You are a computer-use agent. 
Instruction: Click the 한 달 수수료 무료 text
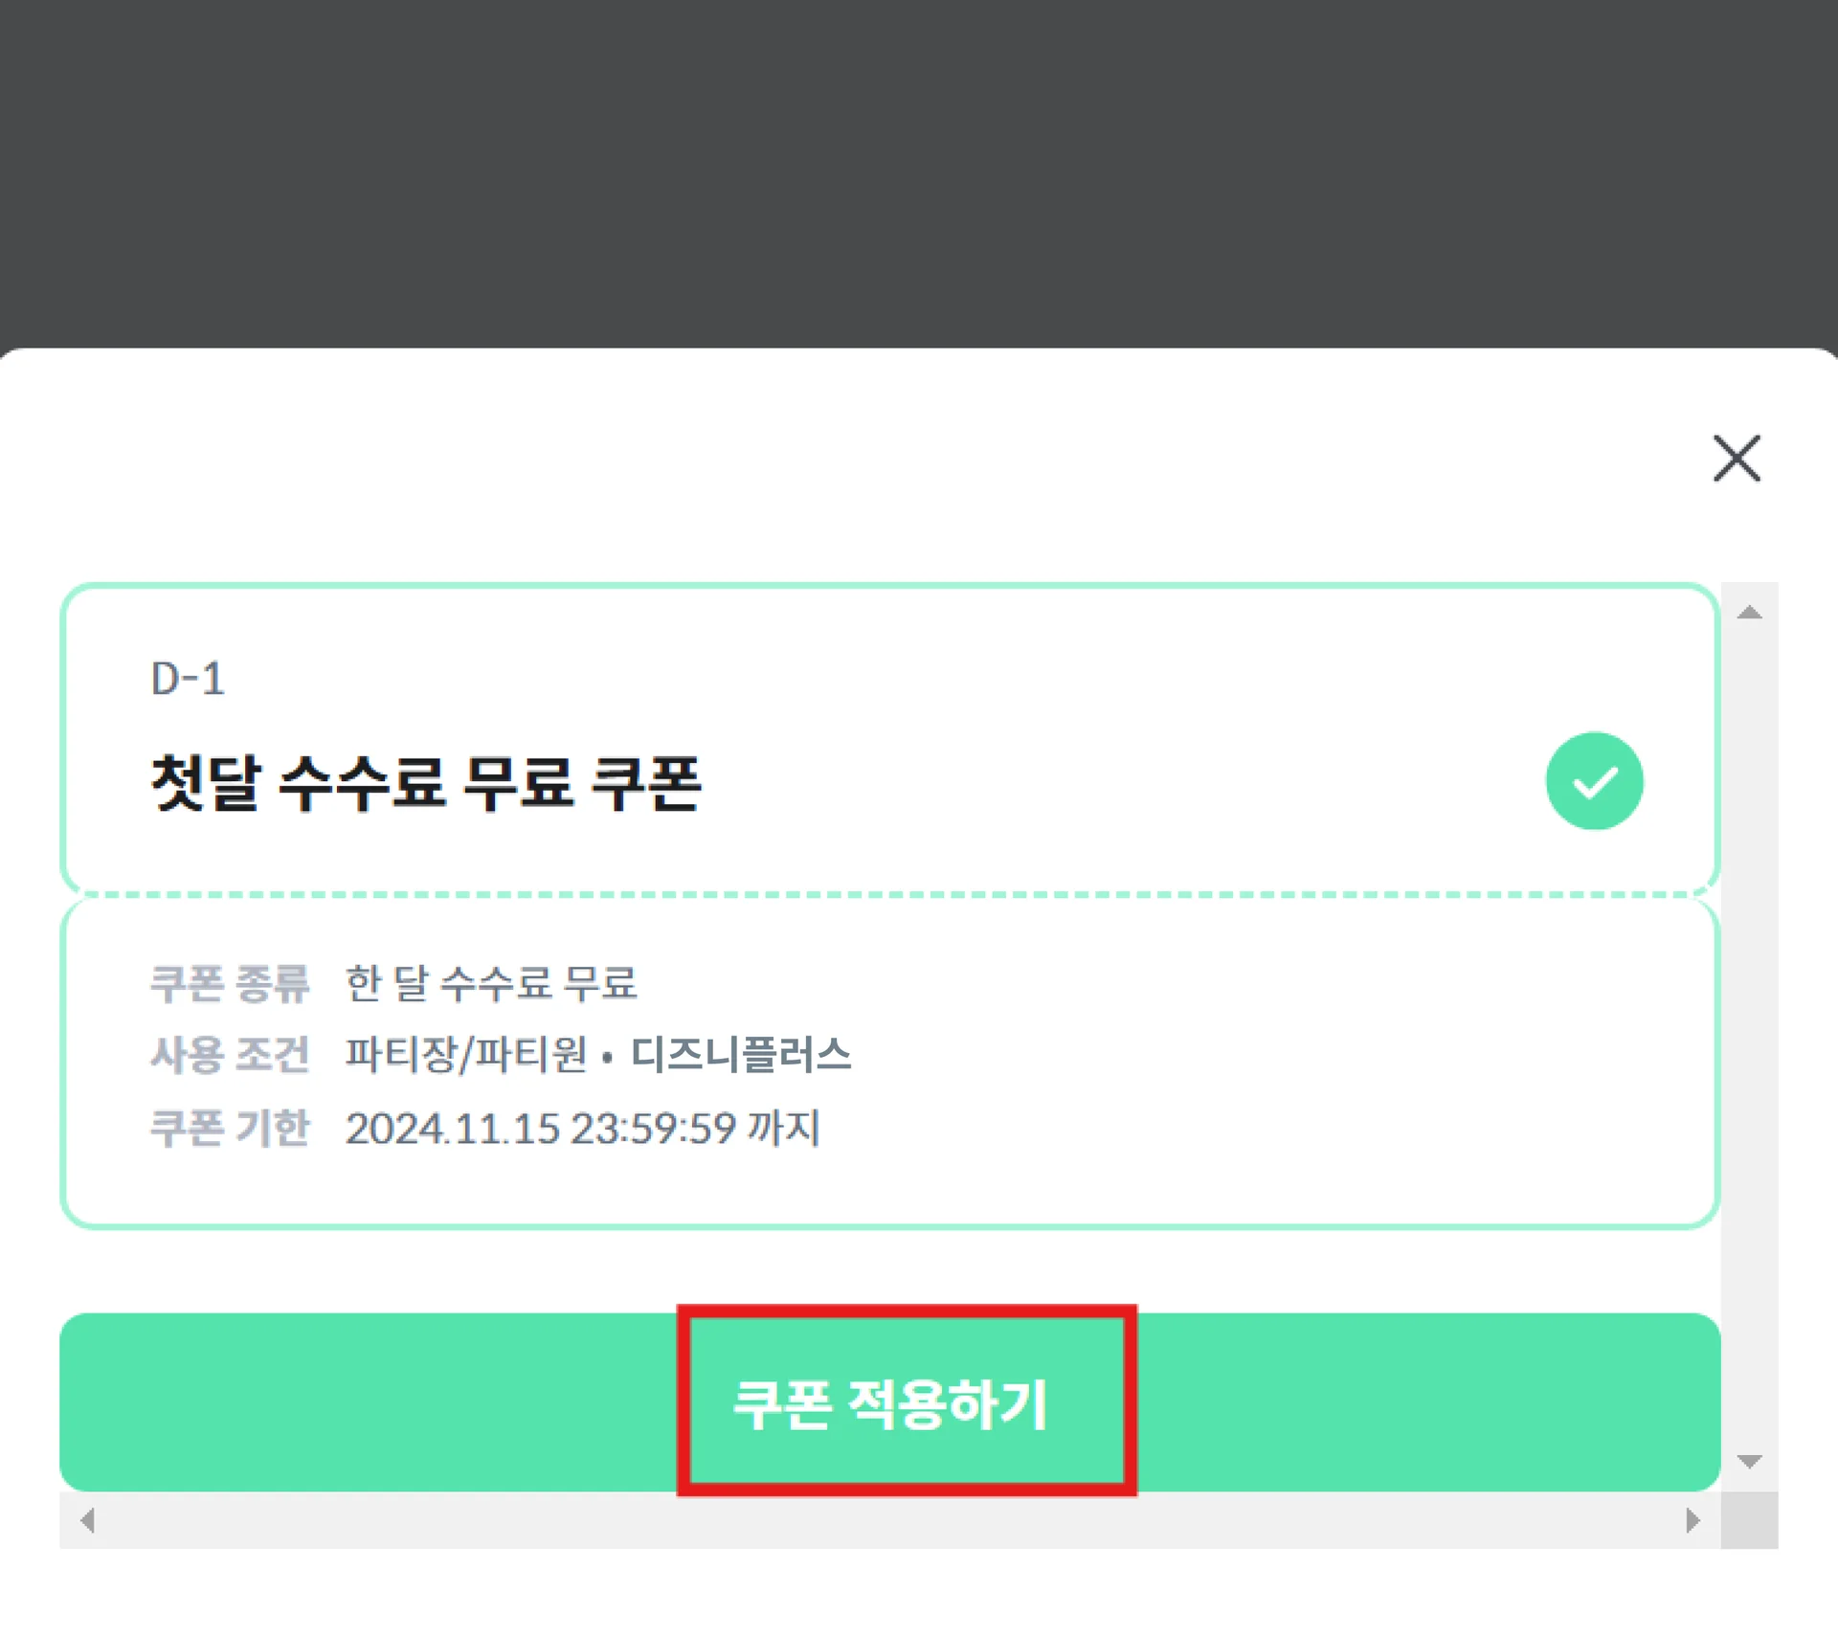491,983
